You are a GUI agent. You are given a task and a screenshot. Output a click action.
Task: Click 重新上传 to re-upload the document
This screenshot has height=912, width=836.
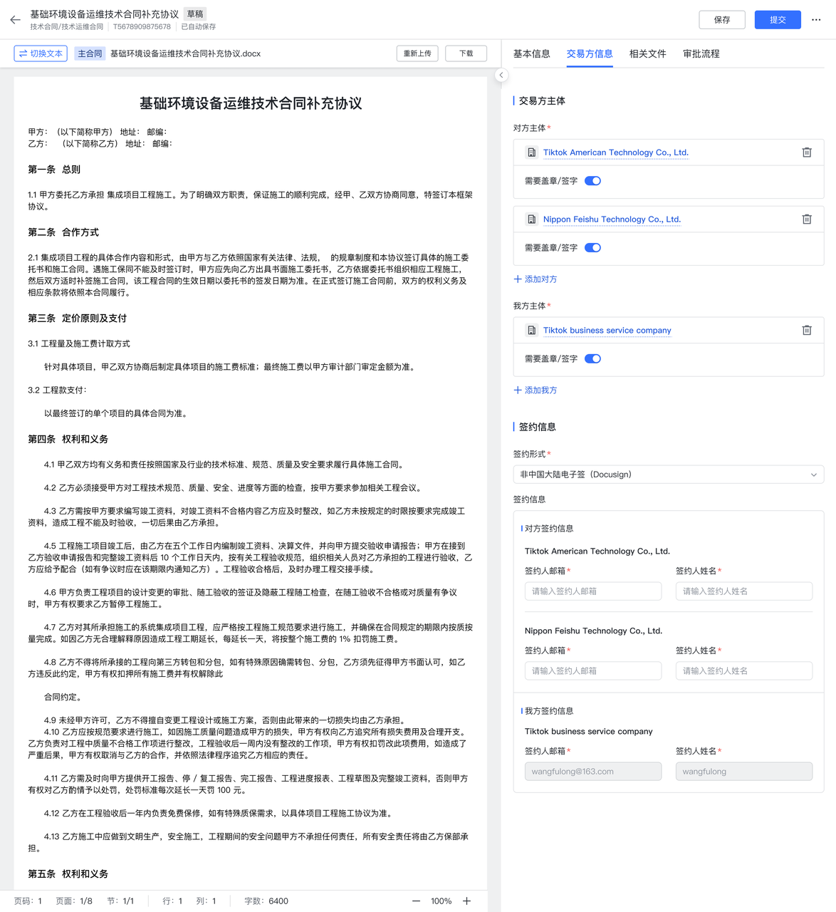pyautogui.click(x=417, y=53)
